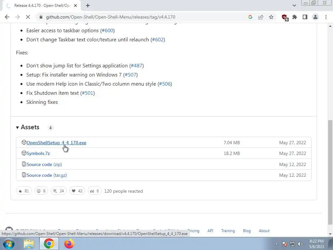Image resolution: width=333 pixels, height=250 pixels.
Task: Open issue link #487
Action: pos(137,66)
